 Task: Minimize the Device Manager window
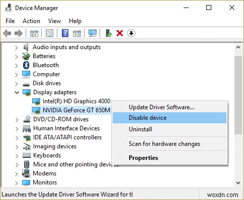click(186, 8)
